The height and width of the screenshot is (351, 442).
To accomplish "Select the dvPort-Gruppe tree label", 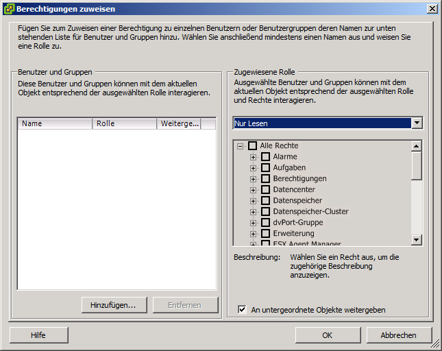I will click(298, 222).
